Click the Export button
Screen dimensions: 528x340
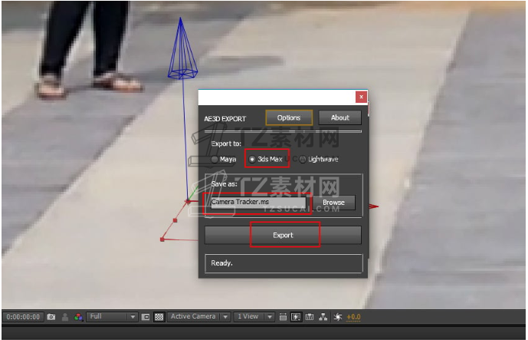pos(283,235)
